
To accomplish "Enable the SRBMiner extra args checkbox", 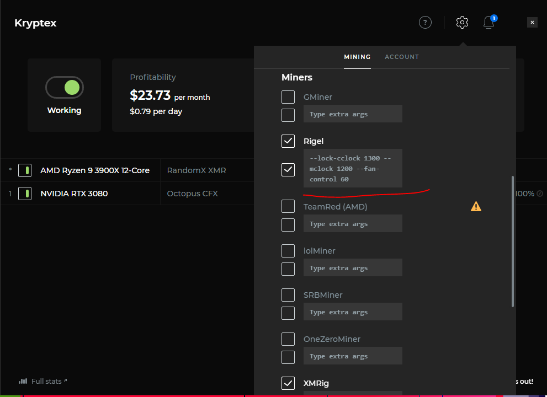I will click(288, 313).
